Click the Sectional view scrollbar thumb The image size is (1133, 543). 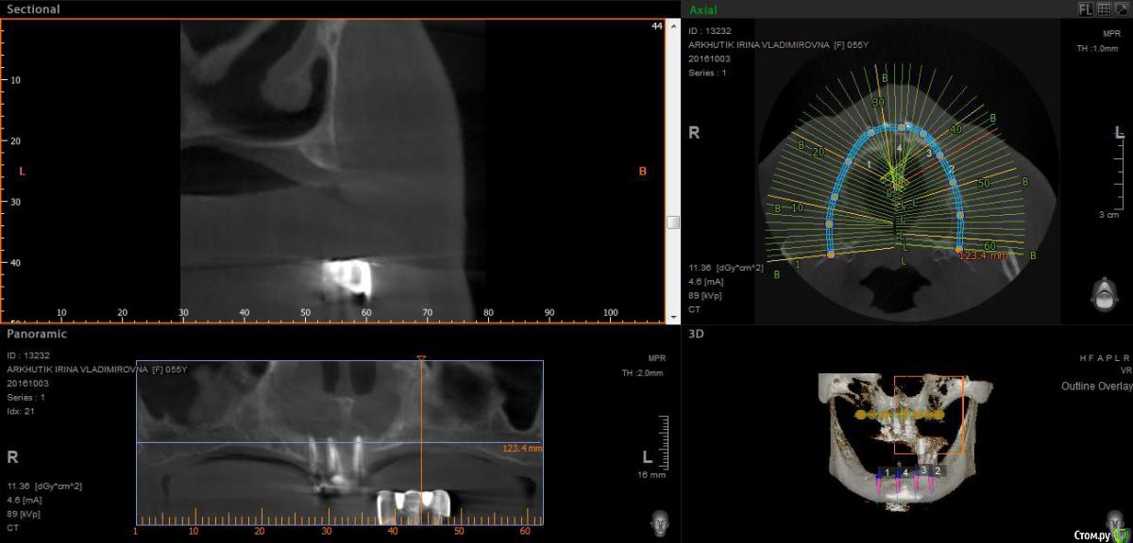pyautogui.click(x=672, y=222)
